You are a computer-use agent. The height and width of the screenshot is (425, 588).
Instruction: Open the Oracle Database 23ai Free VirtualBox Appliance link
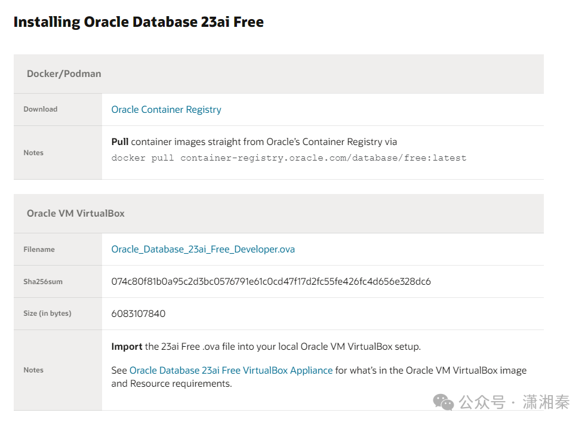click(x=230, y=370)
